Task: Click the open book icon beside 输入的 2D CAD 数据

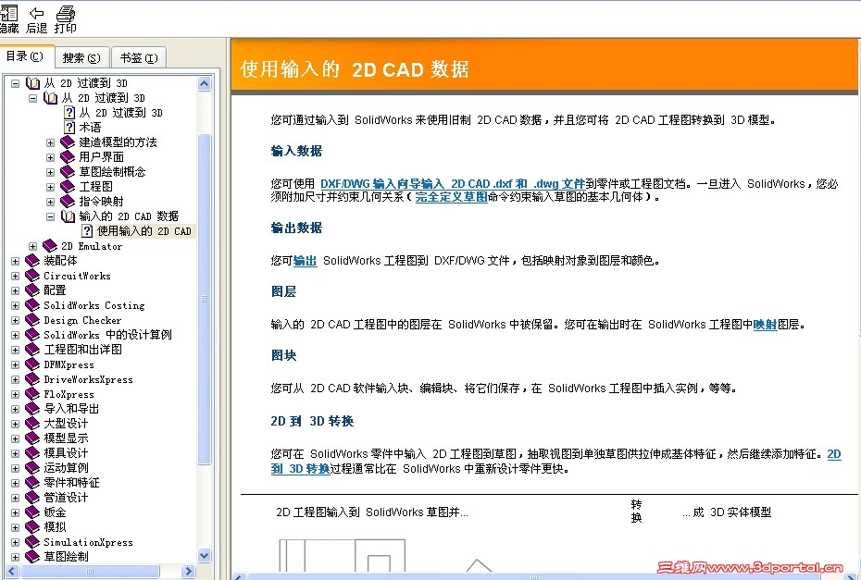Action: [68, 216]
